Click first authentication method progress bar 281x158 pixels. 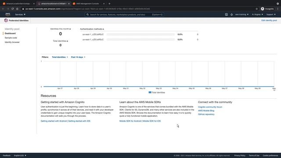coord(140,34)
